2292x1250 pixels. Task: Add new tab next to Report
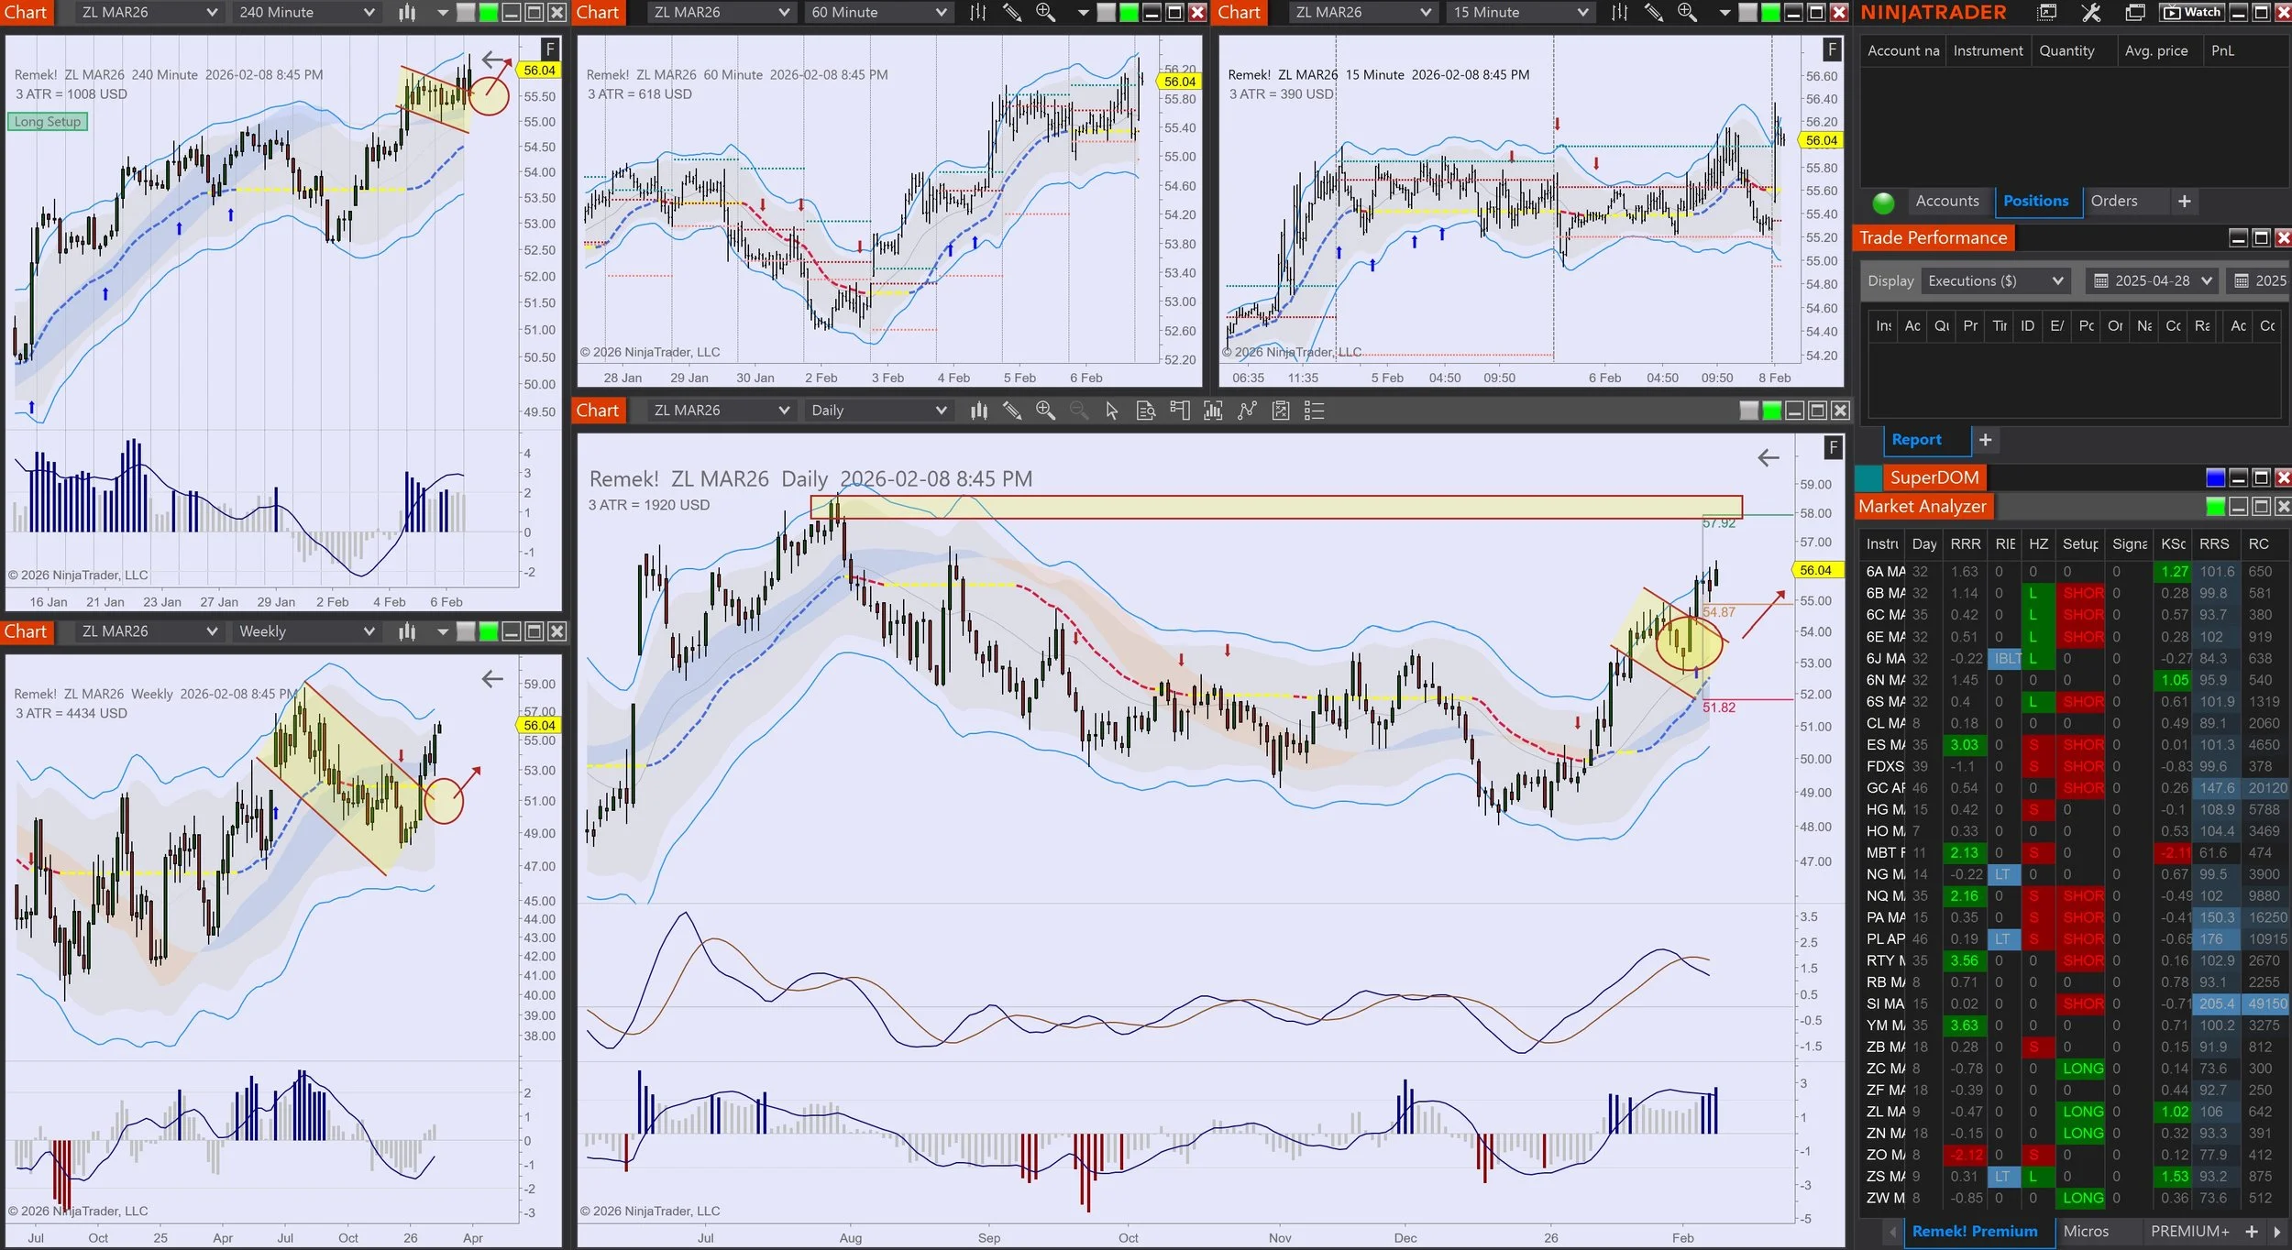click(x=1985, y=440)
